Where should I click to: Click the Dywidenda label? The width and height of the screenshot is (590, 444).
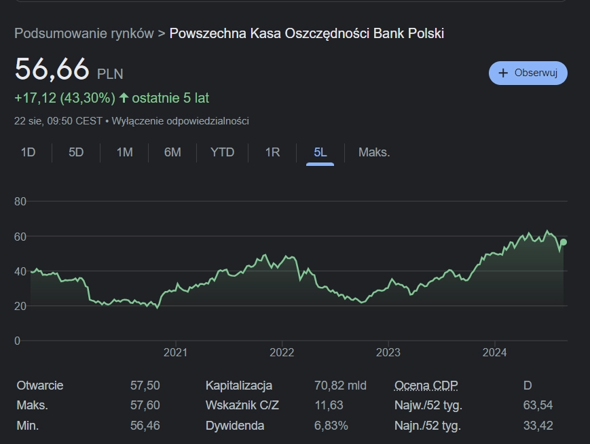click(x=235, y=426)
